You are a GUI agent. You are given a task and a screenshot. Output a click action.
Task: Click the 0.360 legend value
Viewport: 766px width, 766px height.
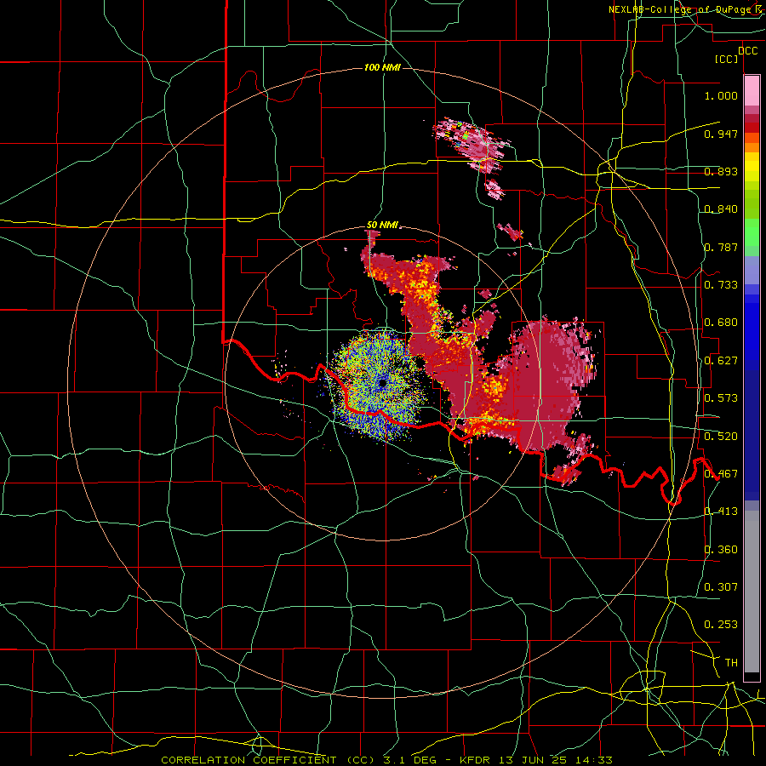(721, 550)
